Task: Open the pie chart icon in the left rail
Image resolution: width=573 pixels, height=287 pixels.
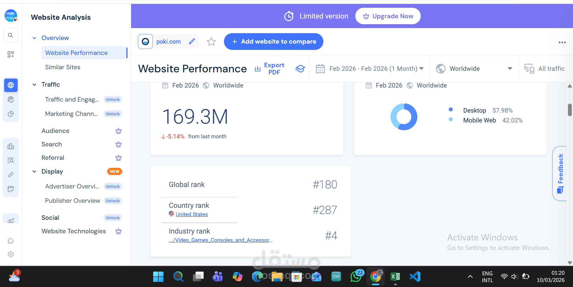Action: point(11,114)
